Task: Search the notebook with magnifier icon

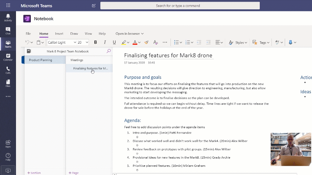Action: coord(109,51)
